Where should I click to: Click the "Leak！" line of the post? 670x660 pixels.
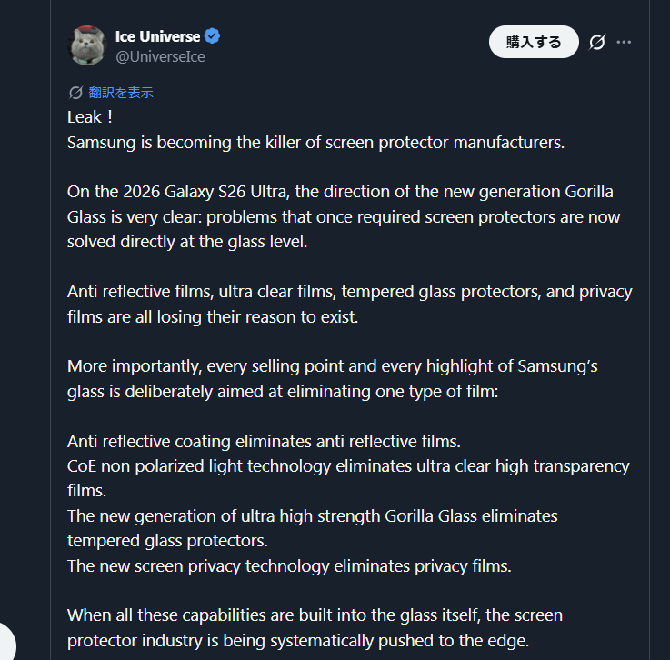[92, 117]
